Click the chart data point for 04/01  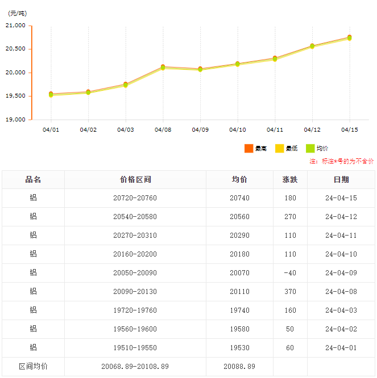click(51, 94)
